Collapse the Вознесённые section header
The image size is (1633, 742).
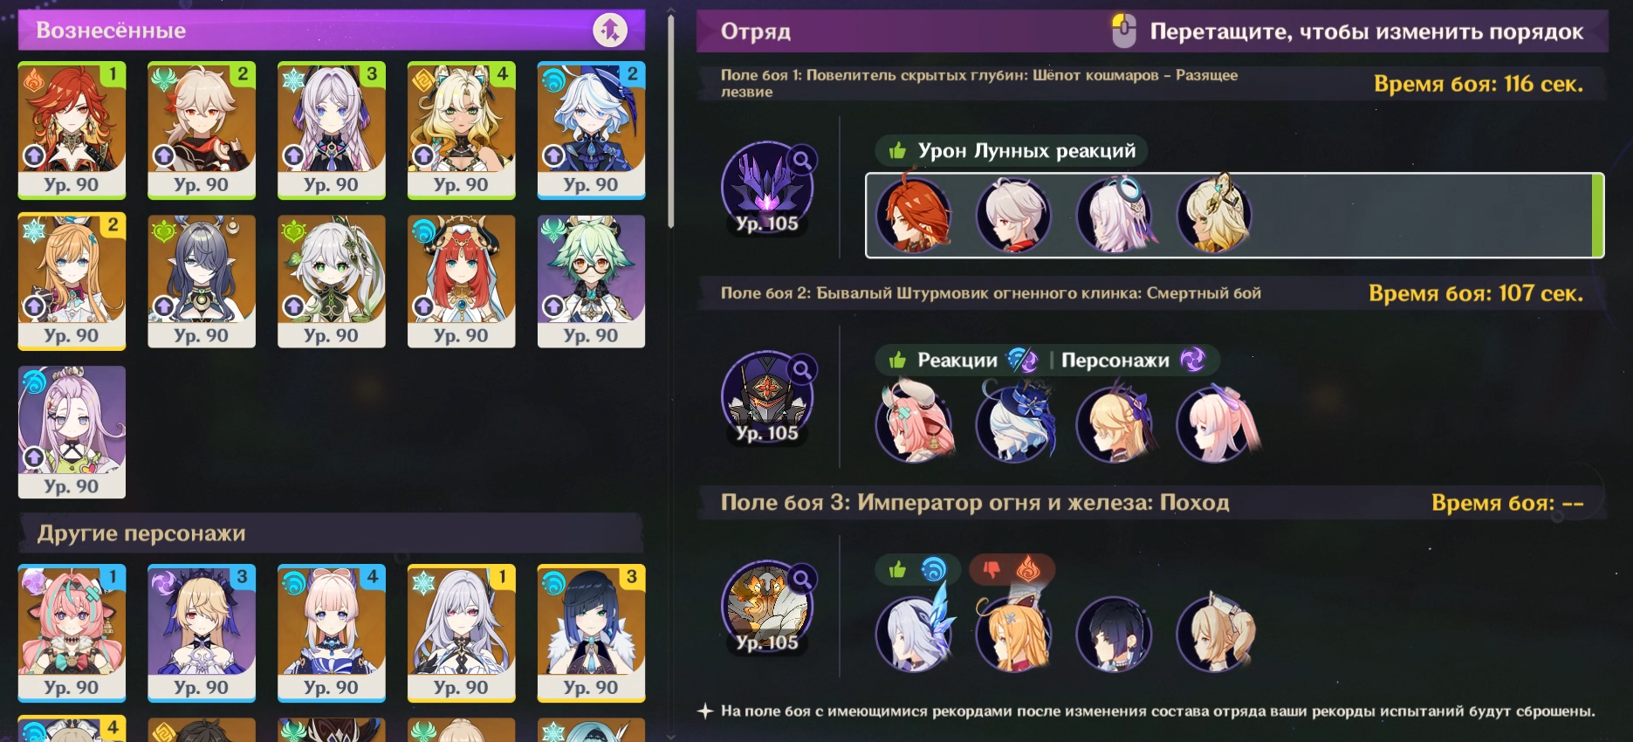pyautogui.click(x=332, y=31)
